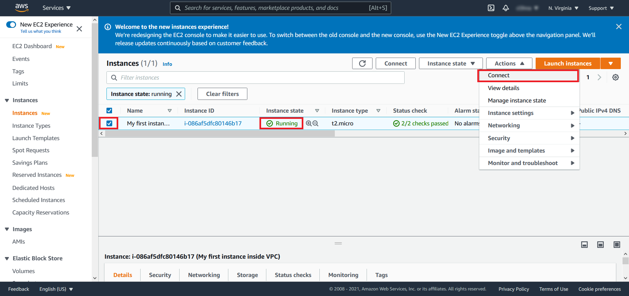Image resolution: width=629 pixels, height=296 pixels.
Task: Uncheck the My first instance row checkbox
Action: pos(109,123)
